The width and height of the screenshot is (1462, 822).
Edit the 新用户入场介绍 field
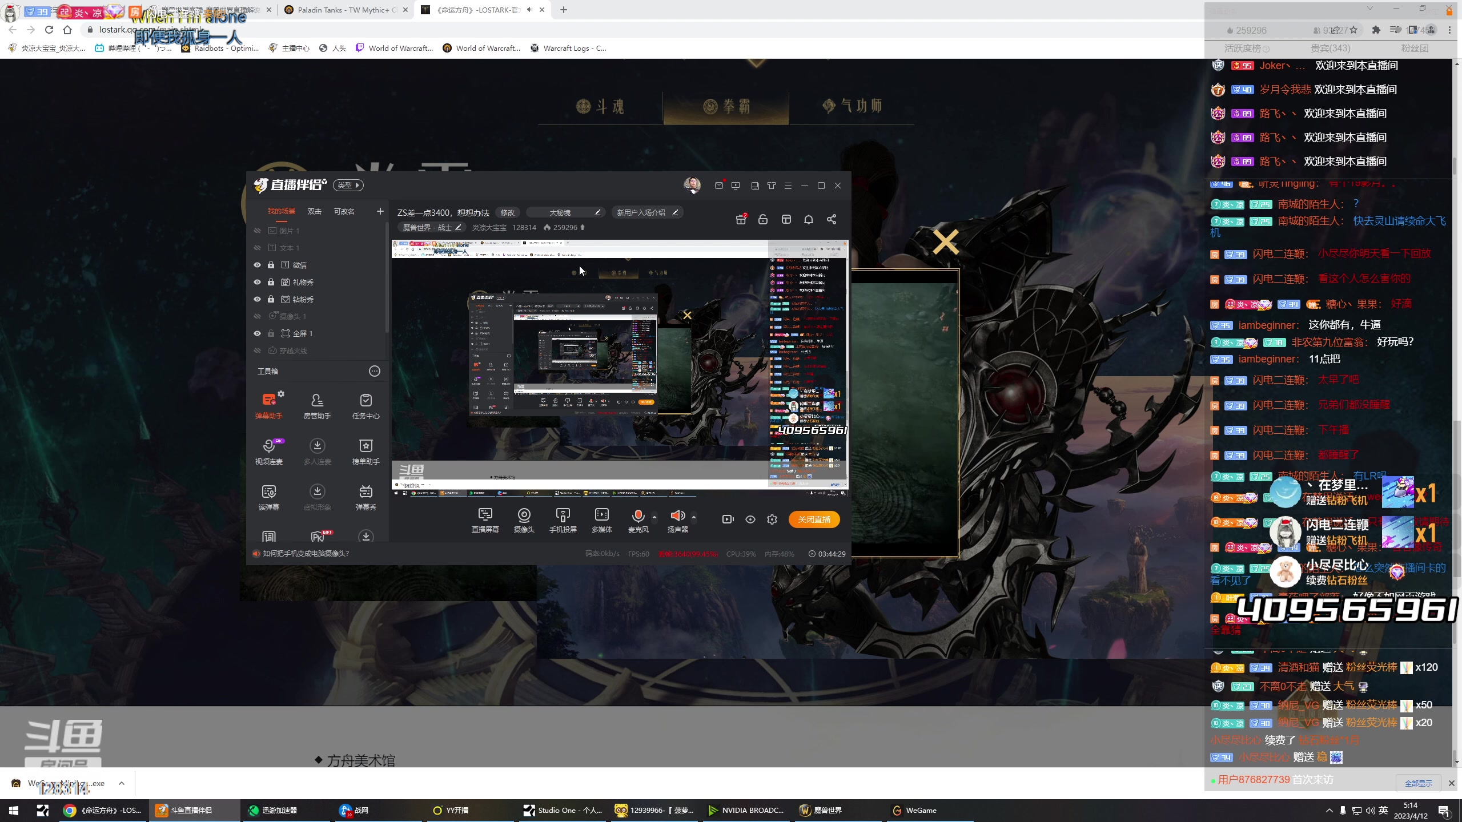[647, 212]
